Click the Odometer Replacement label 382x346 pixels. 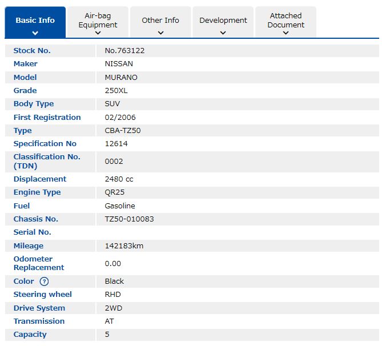pos(39,263)
